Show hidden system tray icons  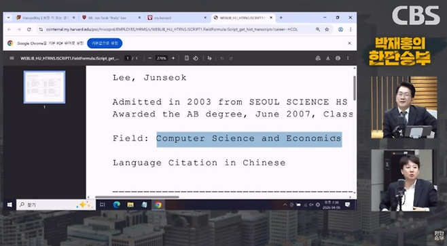coord(285,205)
